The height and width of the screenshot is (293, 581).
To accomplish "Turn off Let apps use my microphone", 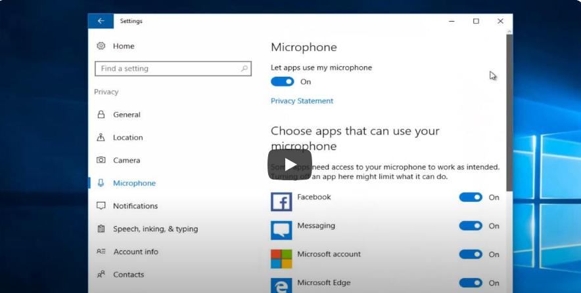I will coord(283,82).
